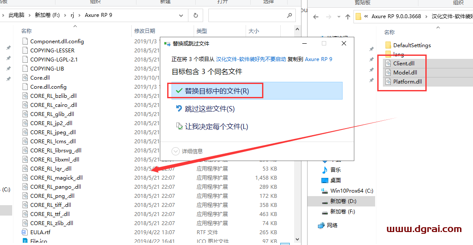Image resolution: width=473 pixels, height=245 pixels.
Task: Select Axure RP 9.0.0.3668 breadcrumb in right window
Action: (x=396, y=16)
